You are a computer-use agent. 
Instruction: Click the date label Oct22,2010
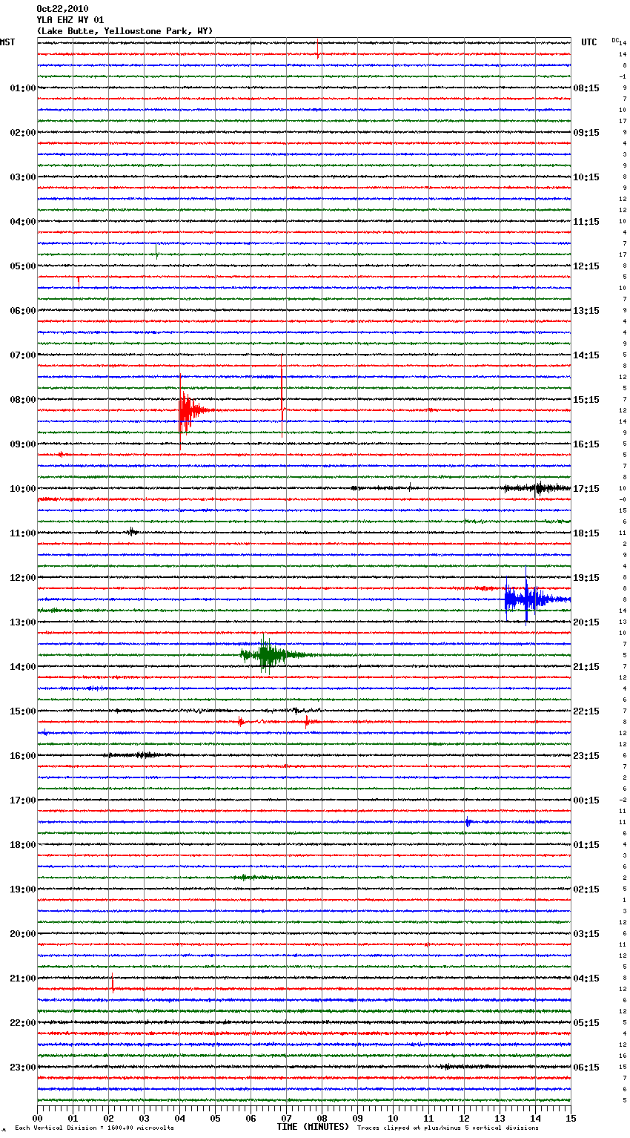tap(62, 9)
